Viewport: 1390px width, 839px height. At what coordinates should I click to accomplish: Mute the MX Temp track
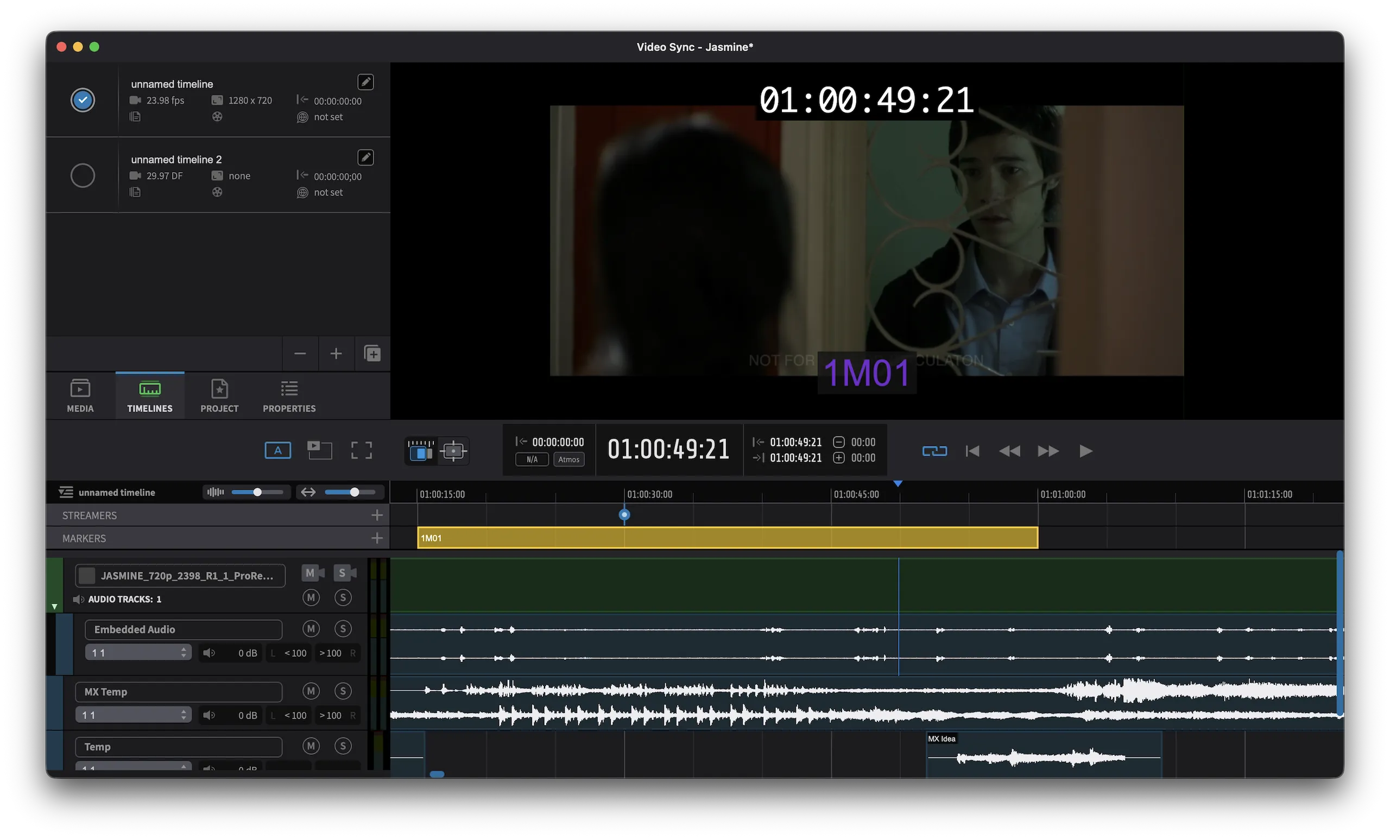click(x=311, y=692)
